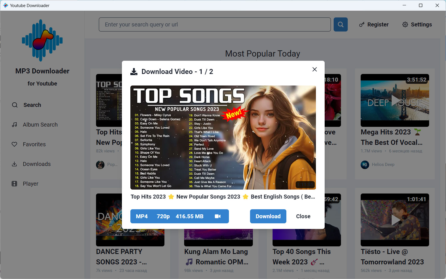
Task: Click the Download Video - 1 / 2 heading
Action: (x=177, y=72)
